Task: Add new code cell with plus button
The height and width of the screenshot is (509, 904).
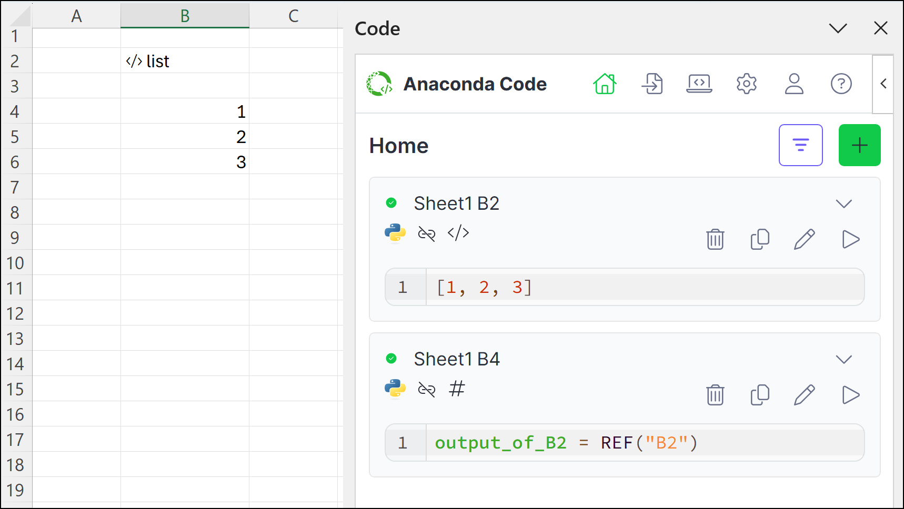Action: [x=860, y=145]
